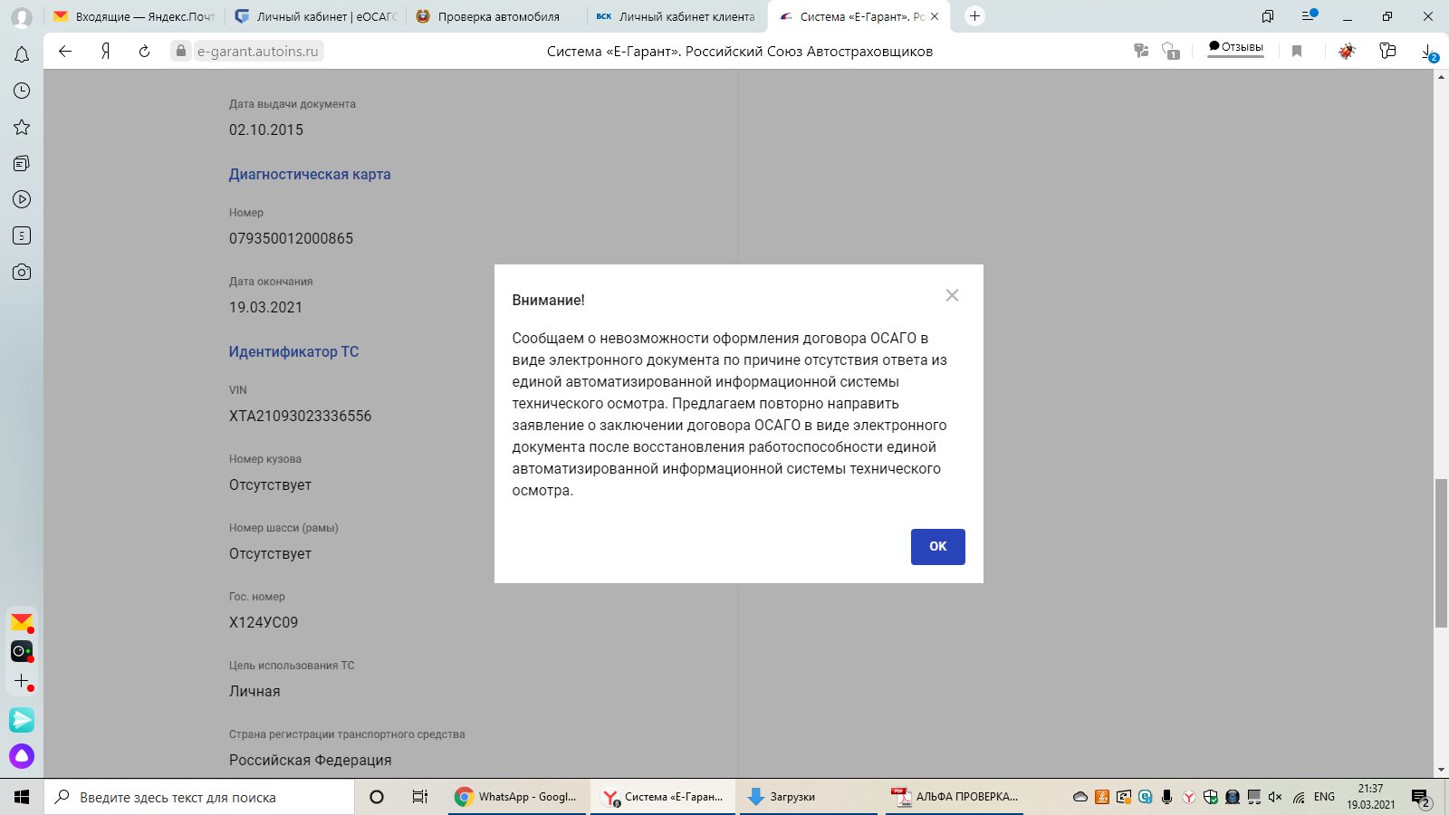The width and height of the screenshot is (1449, 815).
Task: Select license plate value Х124УС09
Action: [264, 623]
